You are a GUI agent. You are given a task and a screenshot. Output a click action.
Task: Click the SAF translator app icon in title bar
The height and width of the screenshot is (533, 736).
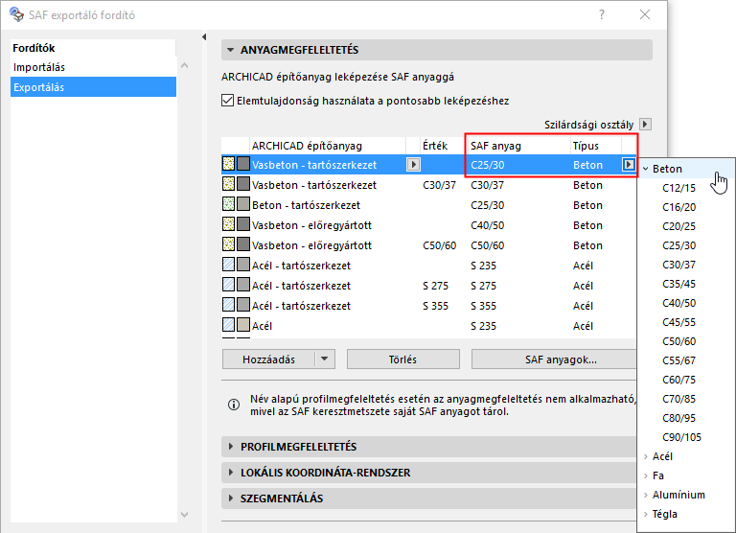[16, 14]
